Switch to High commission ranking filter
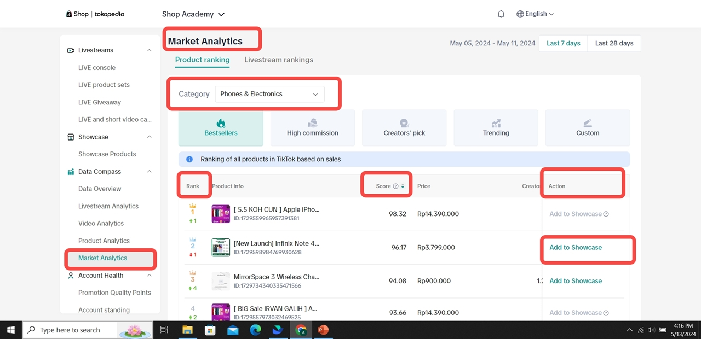This screenshot has height=339, width=701. [x=312, y=128]
